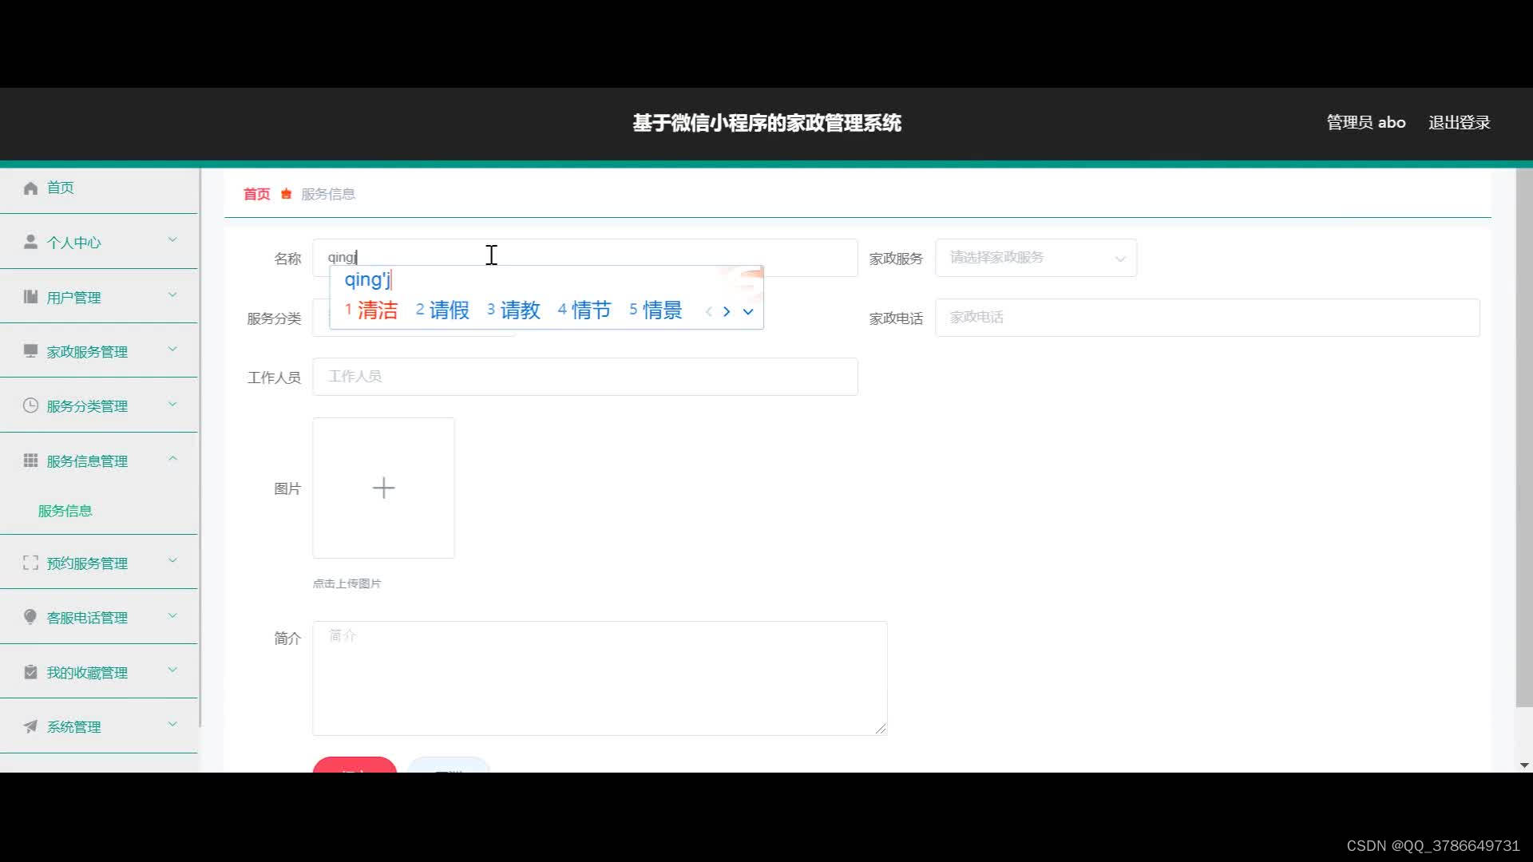
Task: Open 客服电话管理 sidebar menu item
Action: click(x=99, y=617)
